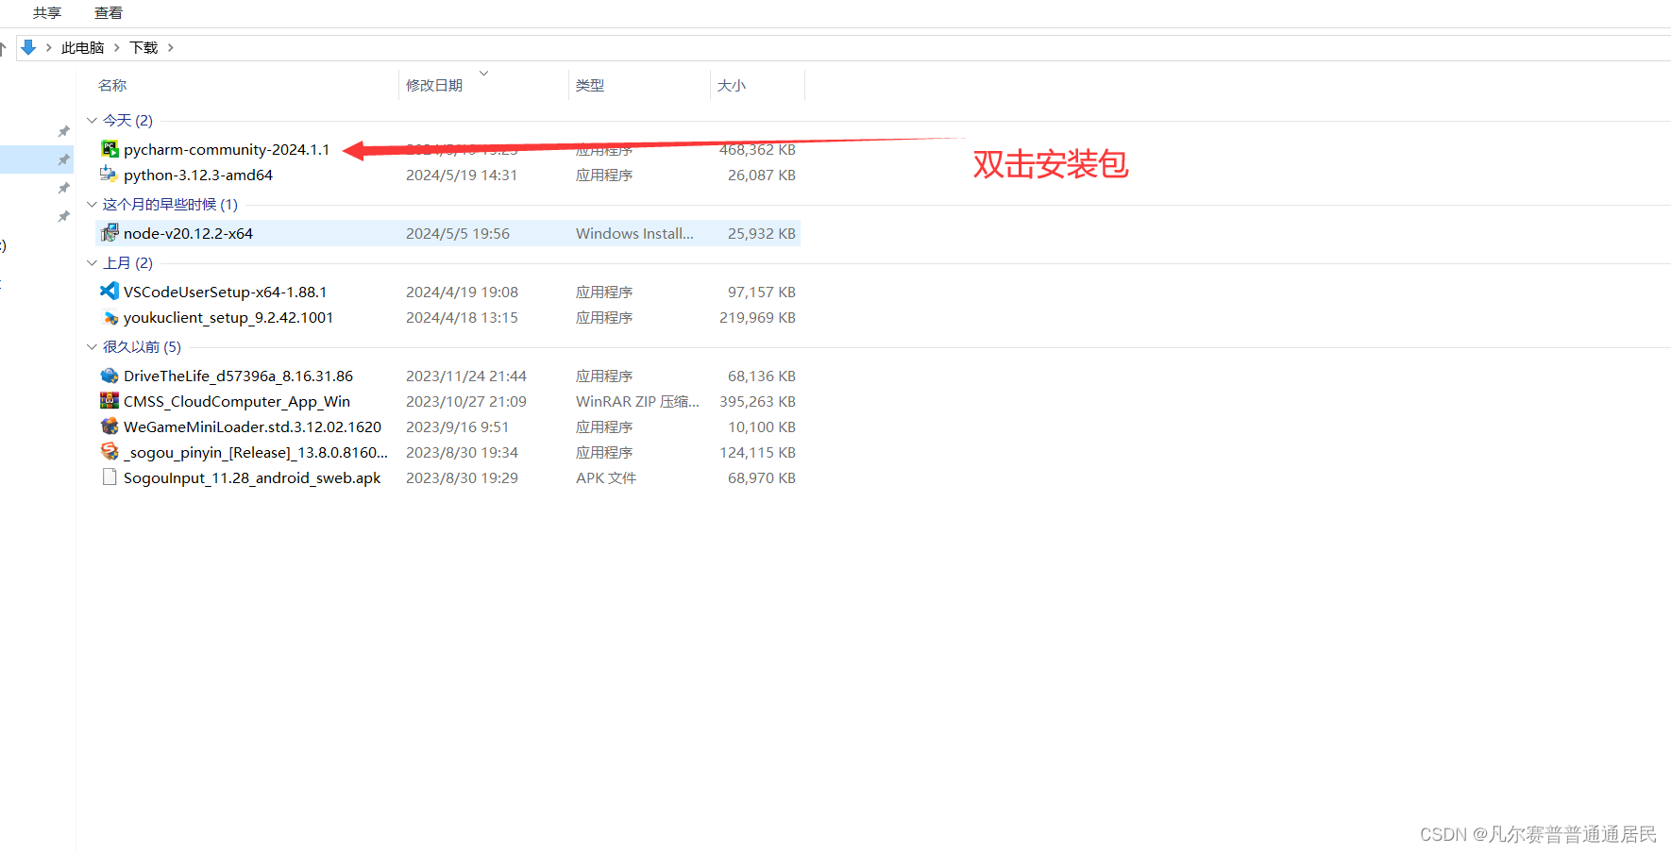Expand breadcrumb chevron after 此电脑
Viewport: 1671px width, 853px height.
click(117, 48)
